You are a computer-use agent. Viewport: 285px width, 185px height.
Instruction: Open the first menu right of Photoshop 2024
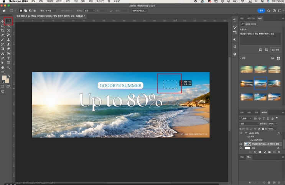pos(33,1)
